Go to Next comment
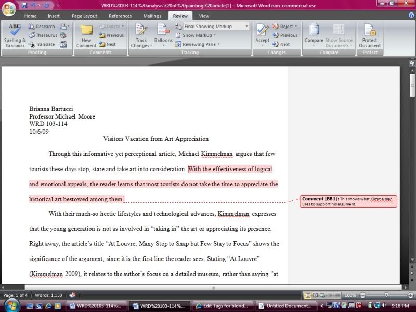The height and width of the screenshot is (312, 416). pos(107,44)
